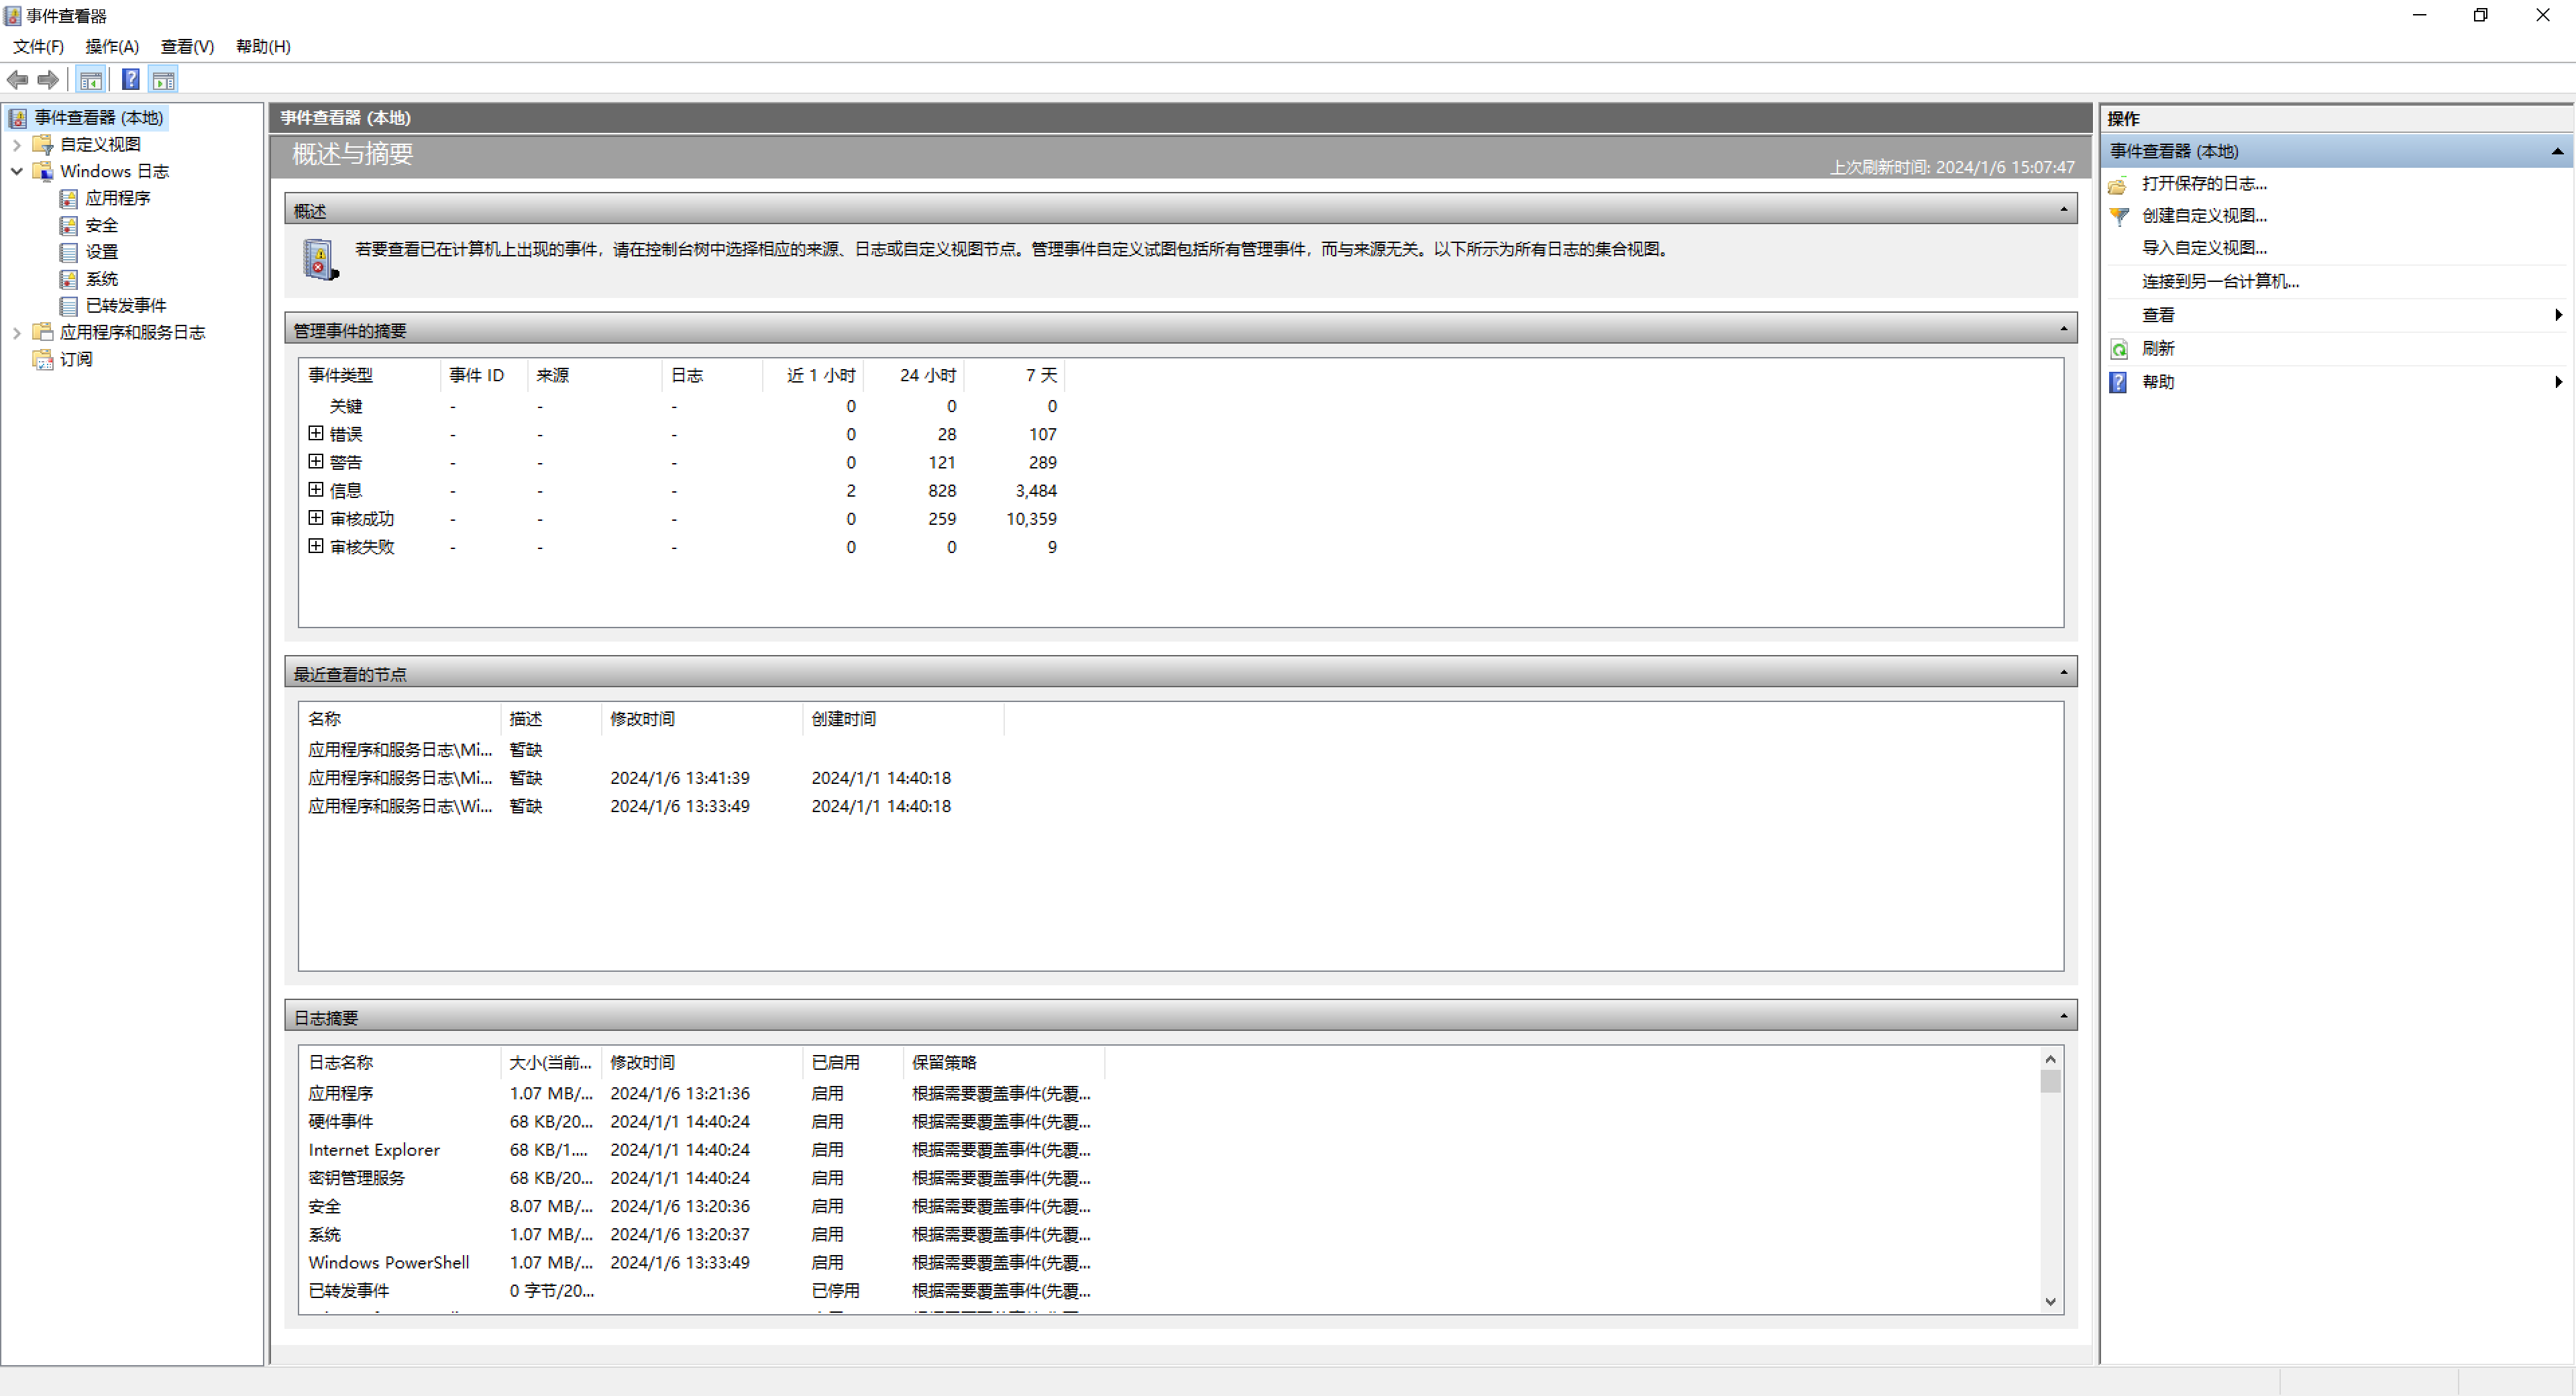Expand the 错误 row in summary
2576x1396 pixels.
316,434
